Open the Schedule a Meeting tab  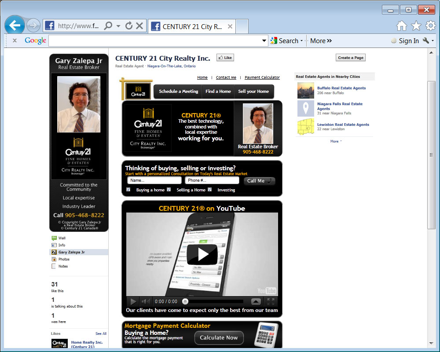pyautogui.click(x=178, y=91)
